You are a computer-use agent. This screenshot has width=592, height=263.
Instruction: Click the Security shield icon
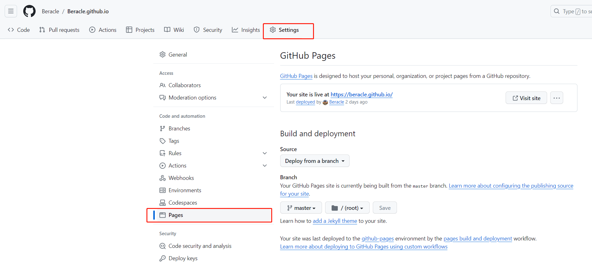197,30
